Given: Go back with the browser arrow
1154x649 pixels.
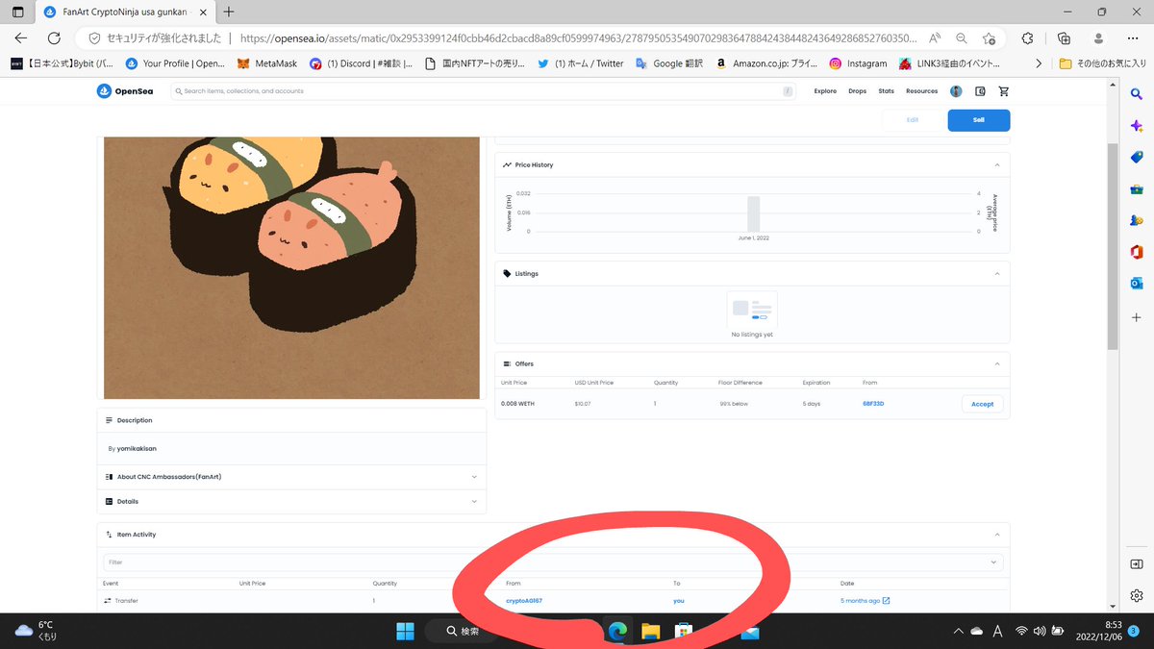Looking at the screenshot, I should [x=21, y=38].
